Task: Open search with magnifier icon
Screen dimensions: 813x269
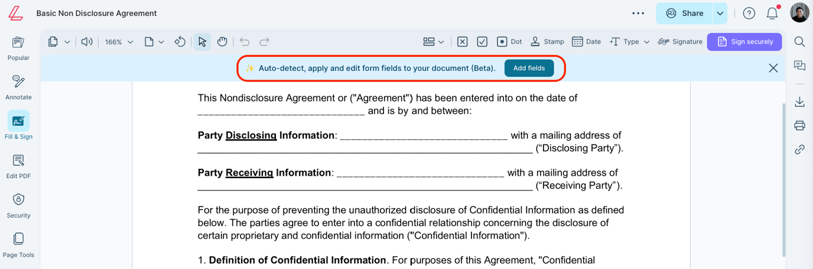Action: 799,42
